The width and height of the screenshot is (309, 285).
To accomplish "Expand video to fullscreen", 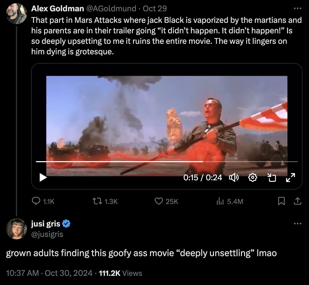I will pyautogui.click(x=290, y=178).
